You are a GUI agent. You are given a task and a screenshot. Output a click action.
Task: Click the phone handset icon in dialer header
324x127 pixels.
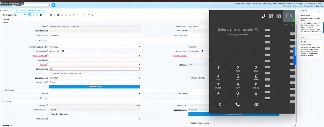pyautogui.click(x=263, y=16)
